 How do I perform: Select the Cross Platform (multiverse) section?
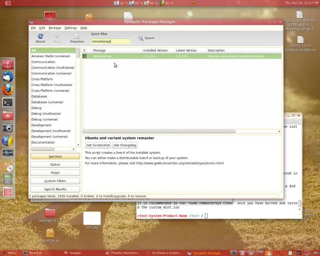[53, 85]
